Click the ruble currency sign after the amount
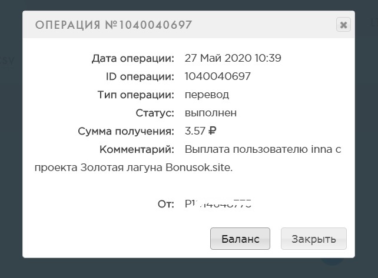This screenshot has width=378, height=278. point(213,131)
